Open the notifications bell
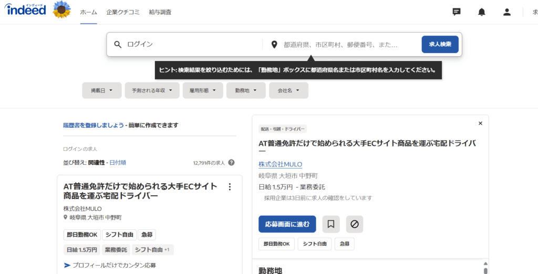 pyautogui.click(x=481, y=12)
